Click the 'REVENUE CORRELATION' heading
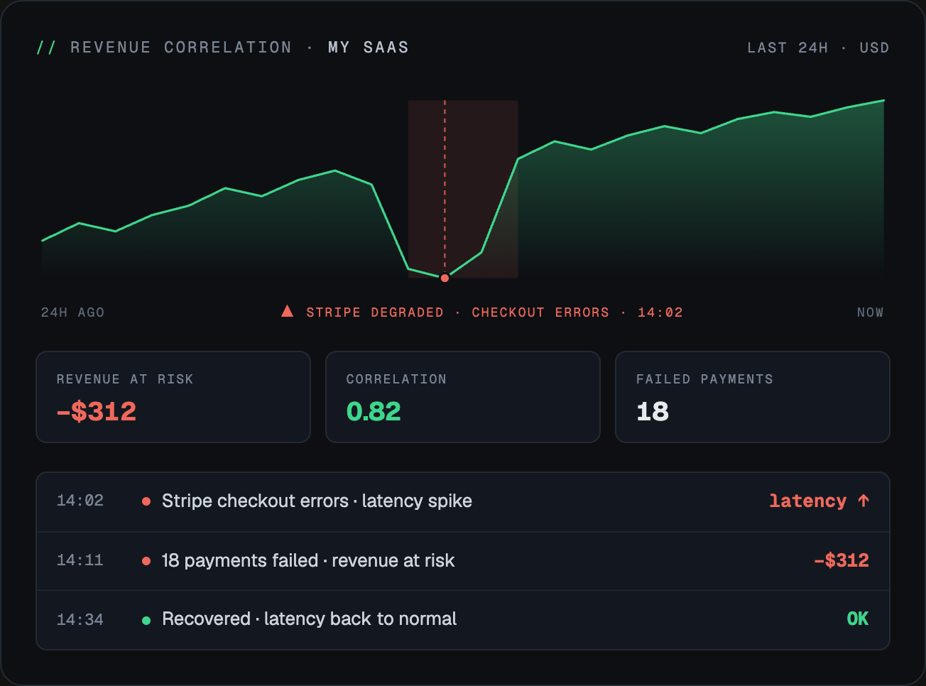This screenshot has height=686, width=926. click(181, 48)
